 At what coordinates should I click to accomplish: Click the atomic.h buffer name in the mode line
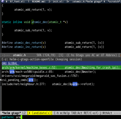19,55
